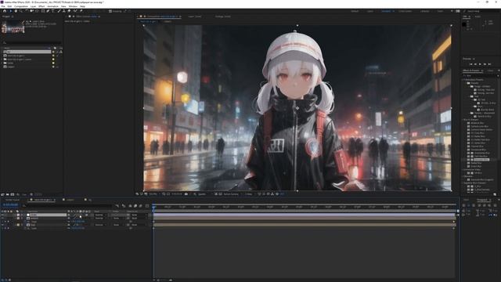Open the viewer resolution Quarter dropdown
501x282 pixels.
coord(204,194)
